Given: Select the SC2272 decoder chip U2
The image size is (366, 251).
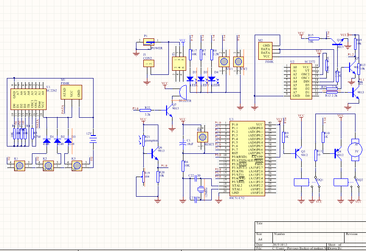Looking at the screenshot, I should pos(301,81).
